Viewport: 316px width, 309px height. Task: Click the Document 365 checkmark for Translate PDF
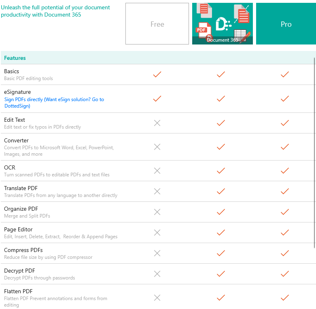tap(221, 191)
